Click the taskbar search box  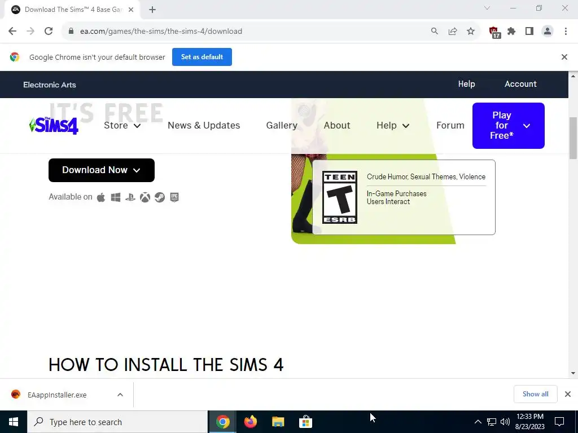(x=117, y=422)
